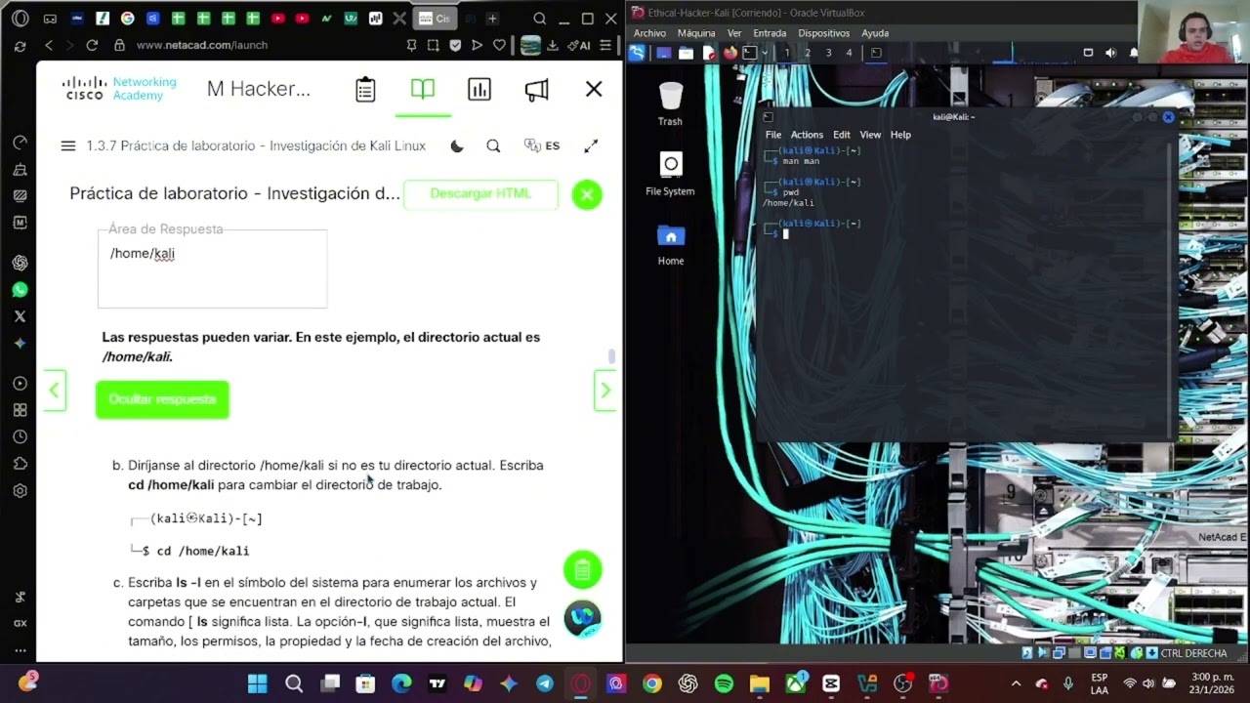The width and height of the screenshot is (1250, 703).
Task: Open the clipboard course outline icon
Action: (x=365, y=90)
